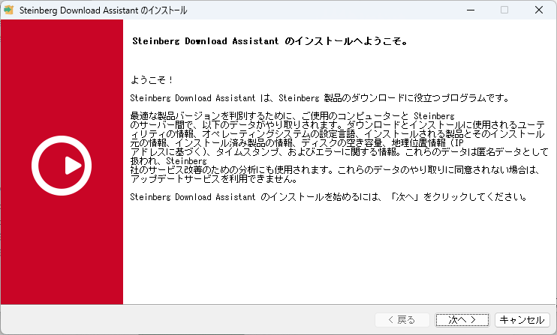Close the installer window
Screen dimensions: 557x335
[539, 10]
